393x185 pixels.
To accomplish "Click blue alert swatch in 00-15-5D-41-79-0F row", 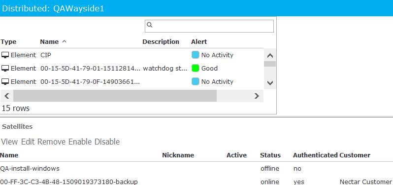I will [x=196, y=81].
